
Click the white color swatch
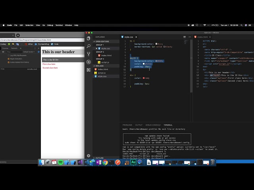point(144,64)
